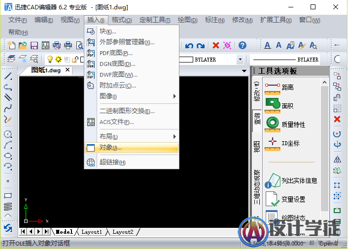The width and height of the screenshot is (348, 249).
Task: Toggle the layer freeze sun icon
Action: (x=58, y=59)
